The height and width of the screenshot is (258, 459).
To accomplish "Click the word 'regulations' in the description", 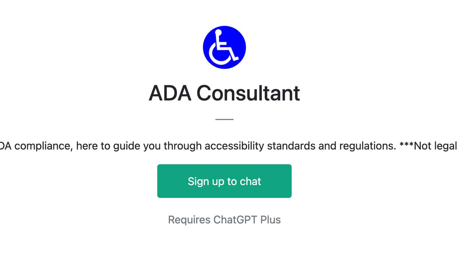I will point(368,146).
